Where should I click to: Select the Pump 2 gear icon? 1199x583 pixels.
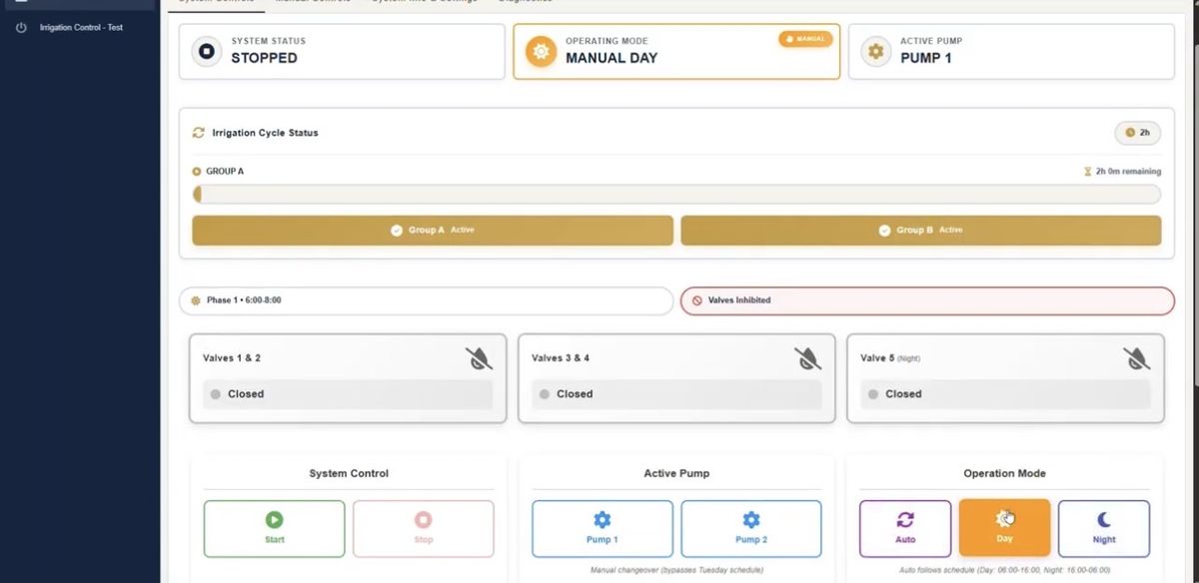(x=750, y=519)
